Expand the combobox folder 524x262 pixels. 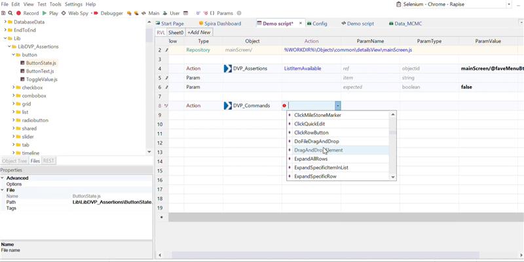click(x=14, y=95)
